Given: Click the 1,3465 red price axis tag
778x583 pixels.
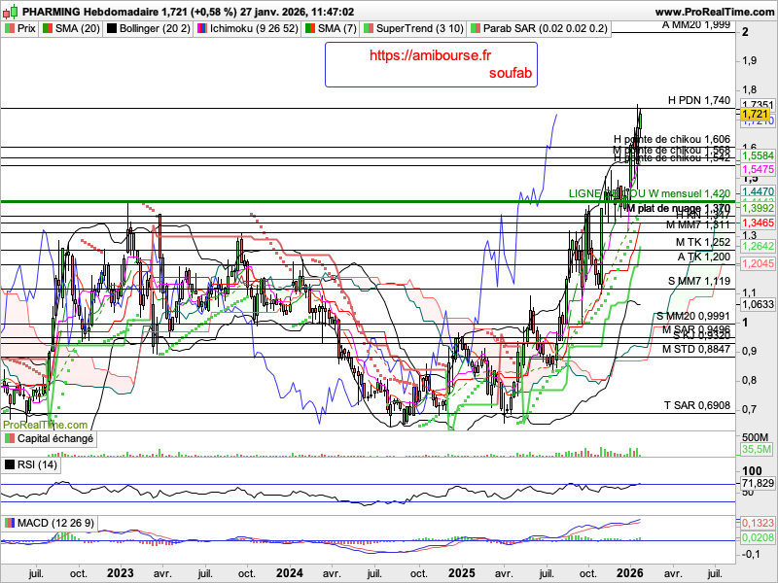Looking at the screenshot, I should (758, 223).
